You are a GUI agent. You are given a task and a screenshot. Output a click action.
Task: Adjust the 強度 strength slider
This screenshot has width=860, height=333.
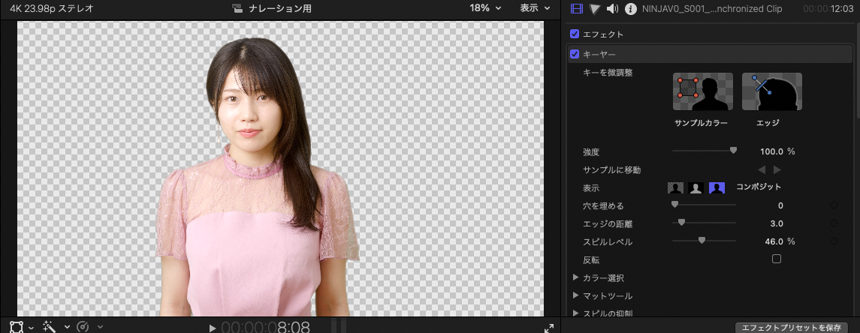click(x=705, y=151)
